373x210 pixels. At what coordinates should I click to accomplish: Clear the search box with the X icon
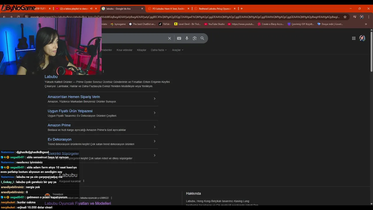(169, 38)
